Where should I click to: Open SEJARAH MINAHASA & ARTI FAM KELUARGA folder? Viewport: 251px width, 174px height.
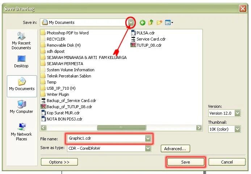[x=84, y=58]
